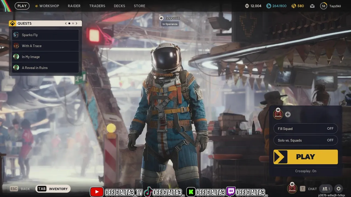Click the coin currency icon beside 12,004
Screen dimensions: 351x197
[247, 6]
